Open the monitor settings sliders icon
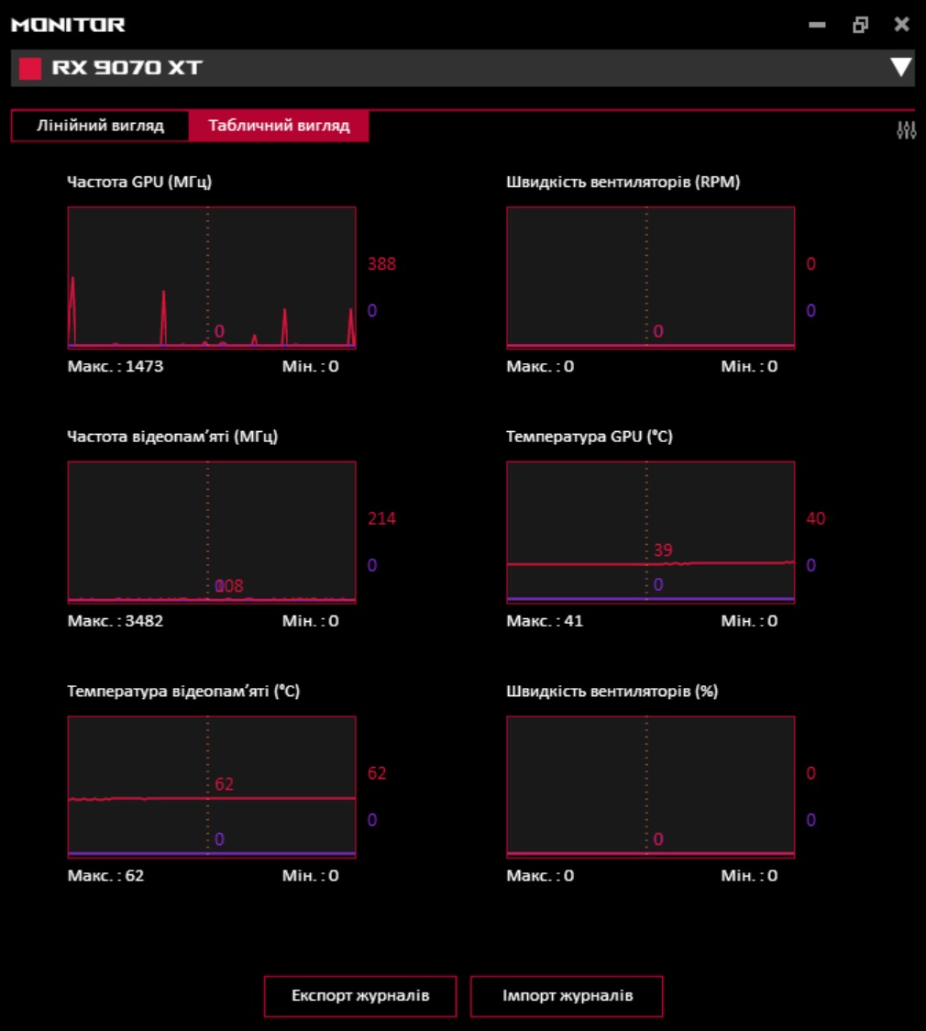 [906, 130]
